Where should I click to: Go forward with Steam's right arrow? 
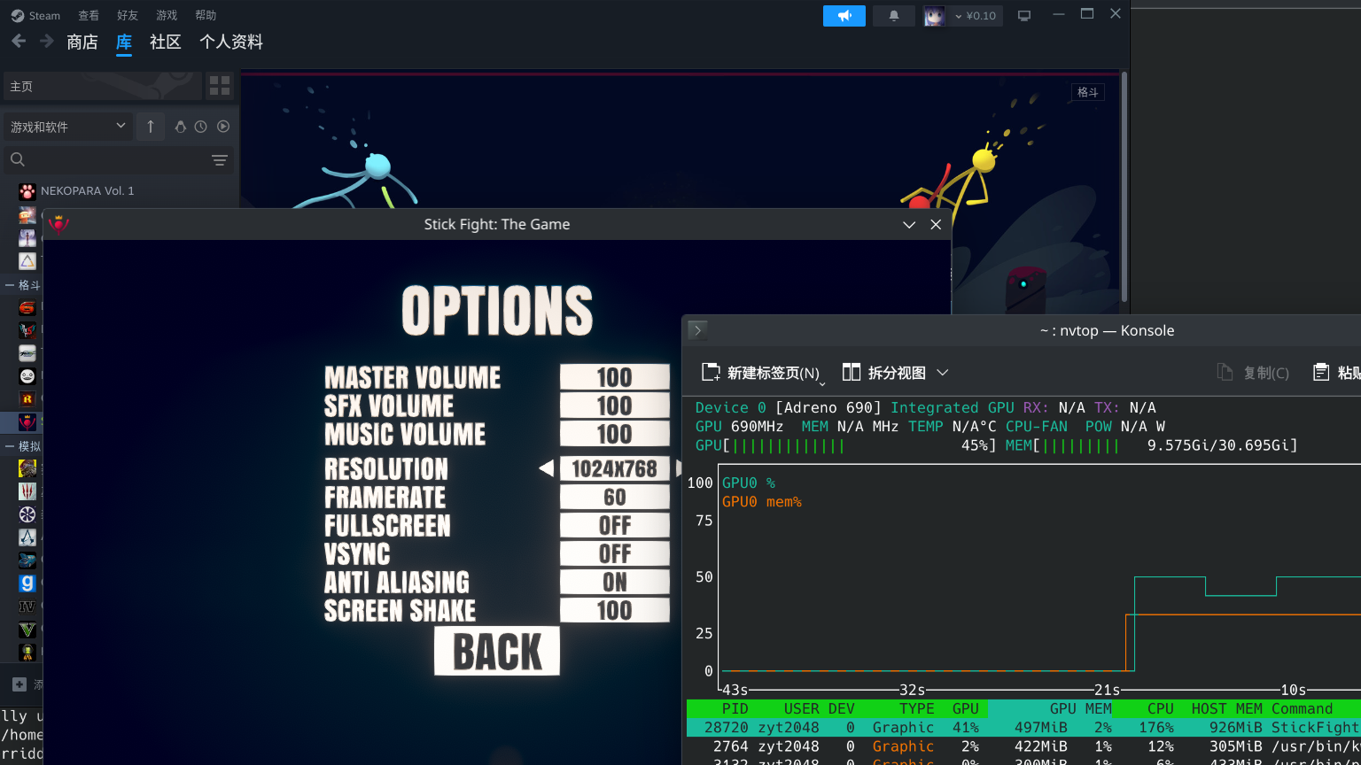[x=46, y=42]
